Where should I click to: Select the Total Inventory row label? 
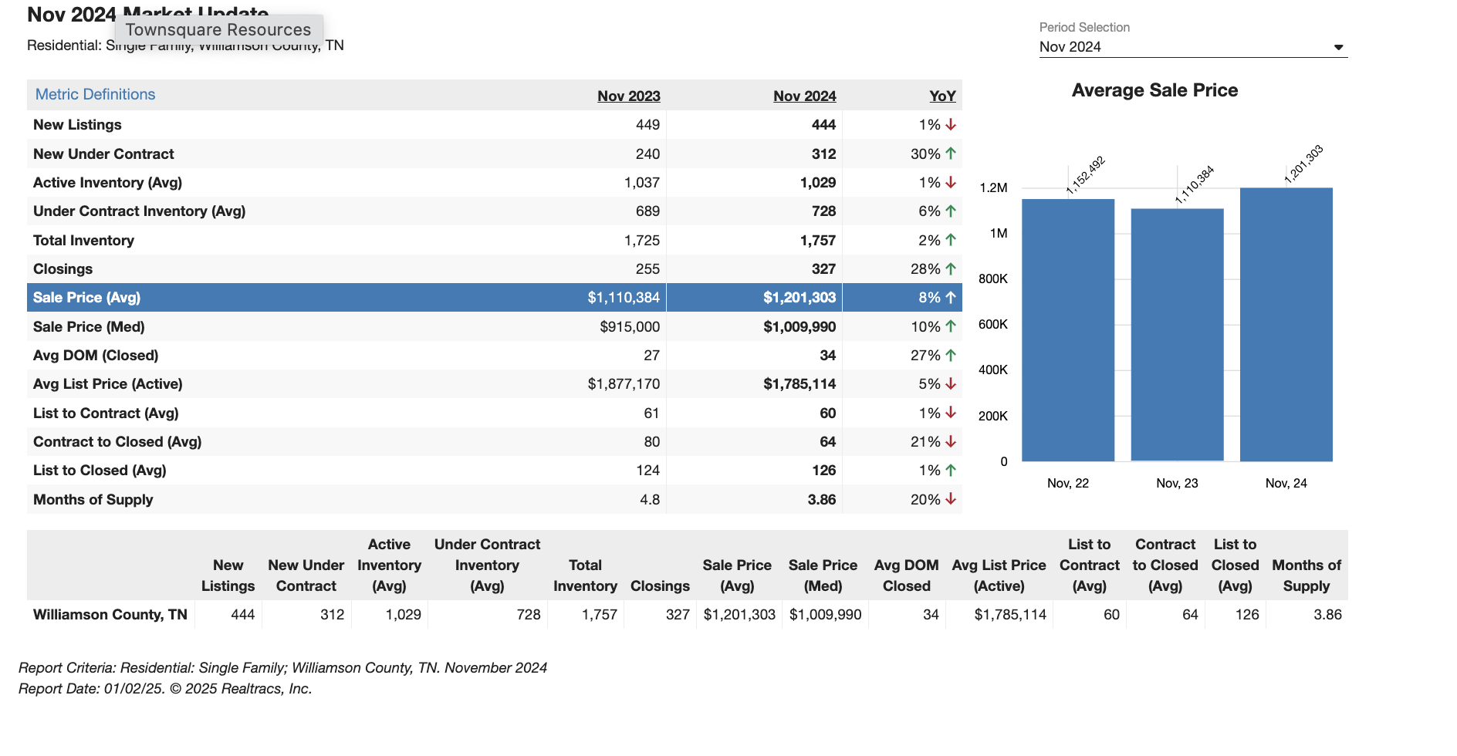point(83,240)
